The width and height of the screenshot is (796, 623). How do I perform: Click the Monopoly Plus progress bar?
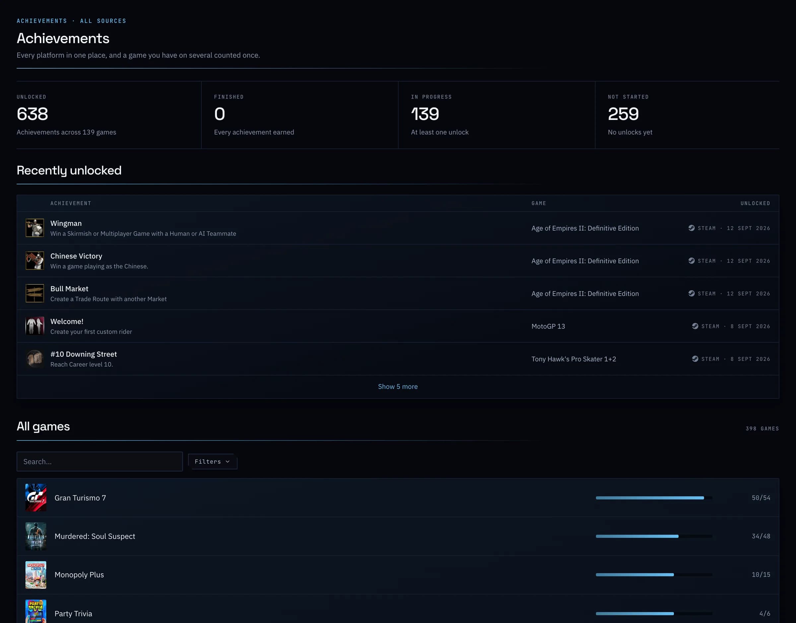[654, 575]
